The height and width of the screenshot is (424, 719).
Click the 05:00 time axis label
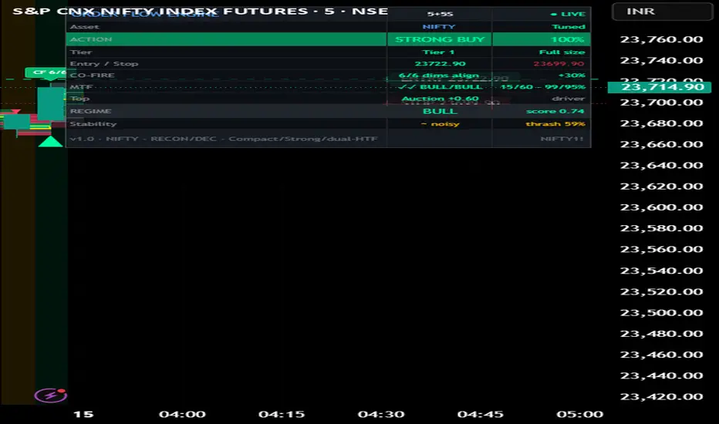click(580, 415)
